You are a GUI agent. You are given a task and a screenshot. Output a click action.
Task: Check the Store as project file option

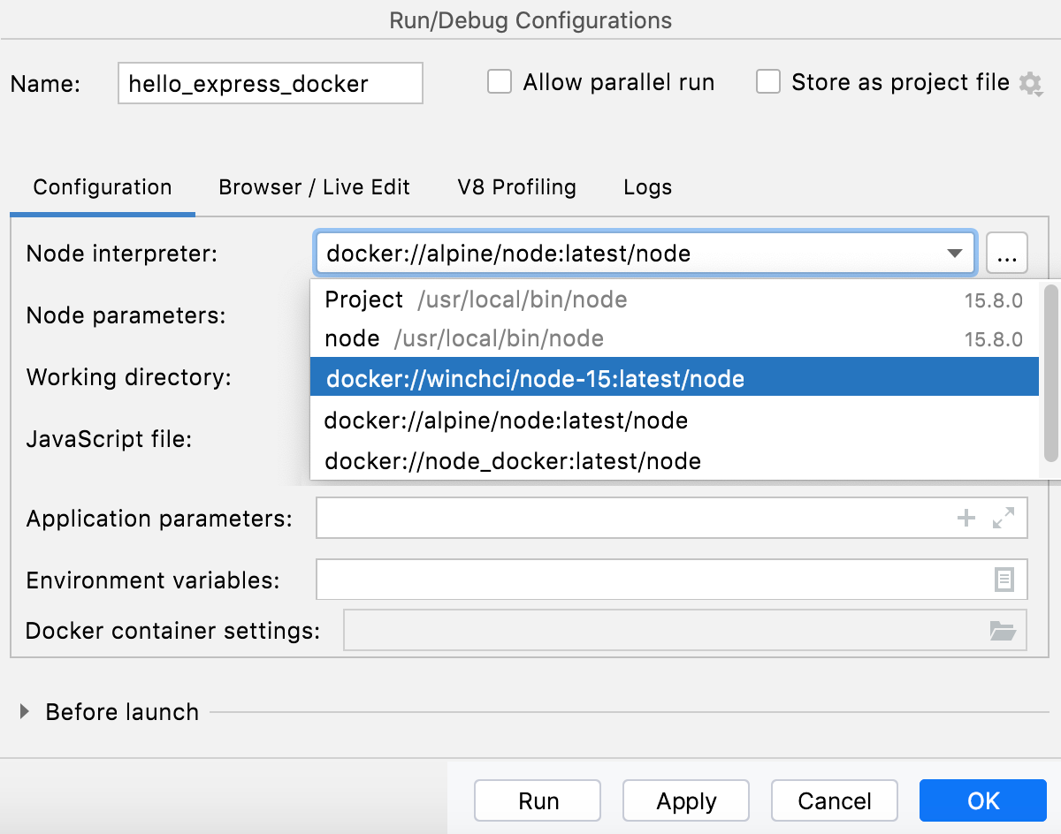767,81
